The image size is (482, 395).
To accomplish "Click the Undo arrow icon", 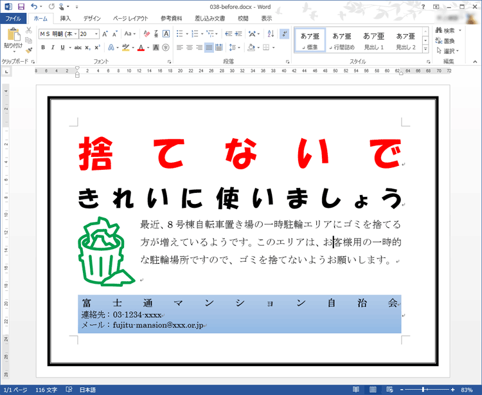I will (x=34, y=6).
